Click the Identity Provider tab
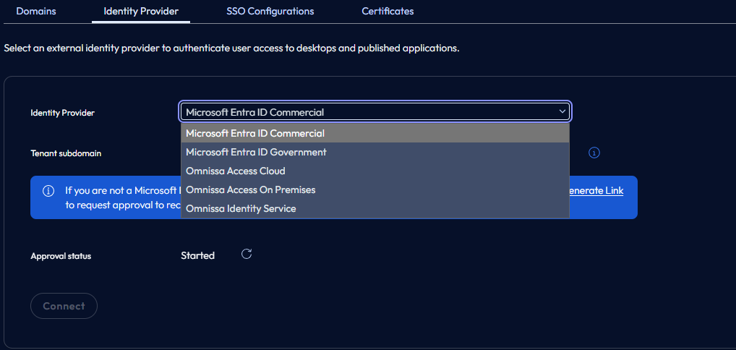 pyautogui.click(x=141, y=11)
